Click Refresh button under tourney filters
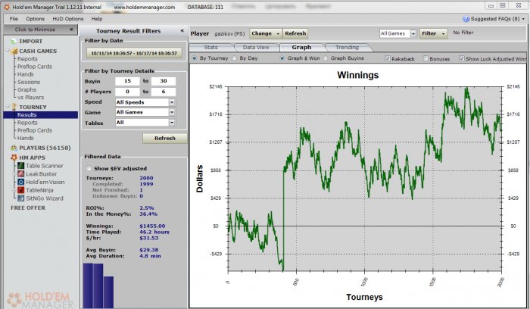 tap(164, 139)
